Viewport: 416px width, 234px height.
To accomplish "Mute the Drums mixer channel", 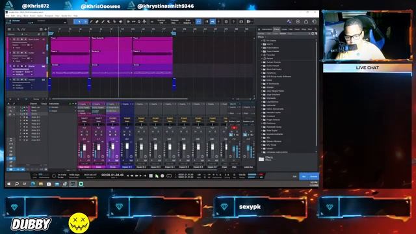I will point(110,131).
